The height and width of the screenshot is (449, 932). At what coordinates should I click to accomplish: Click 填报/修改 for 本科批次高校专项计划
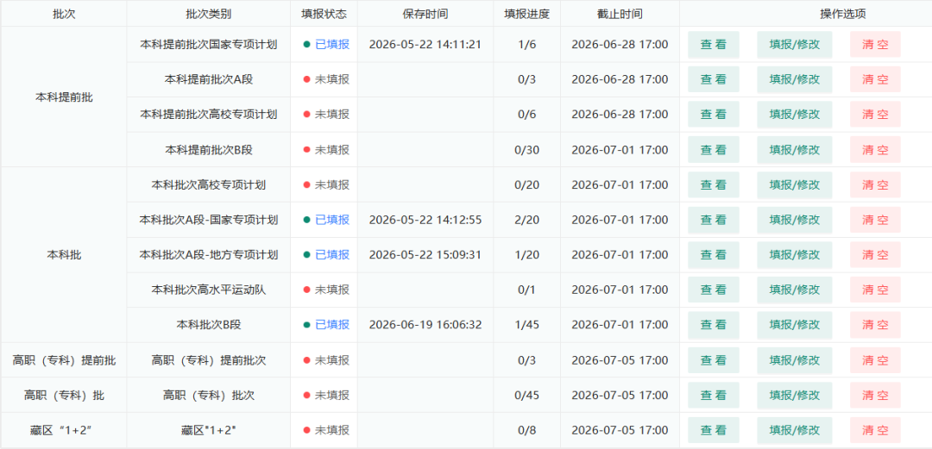[x=794, y=184]
